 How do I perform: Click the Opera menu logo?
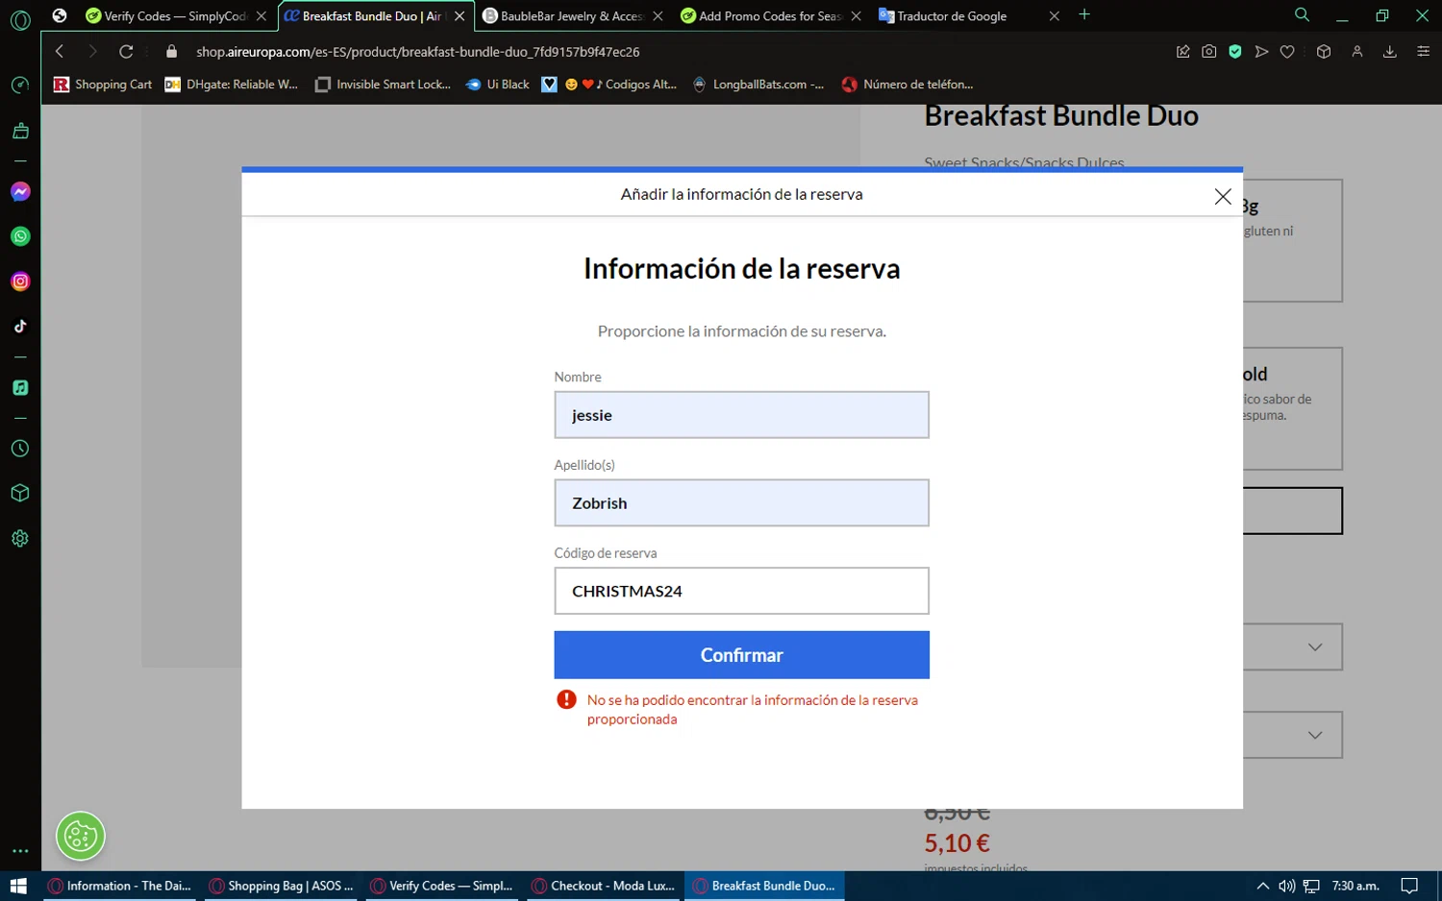click(x=20, y=19)
